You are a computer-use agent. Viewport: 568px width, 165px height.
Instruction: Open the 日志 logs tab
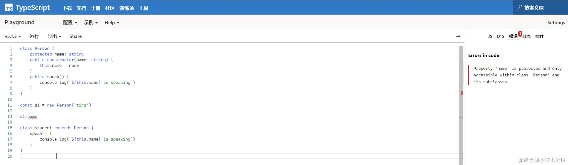coord(526,36)
